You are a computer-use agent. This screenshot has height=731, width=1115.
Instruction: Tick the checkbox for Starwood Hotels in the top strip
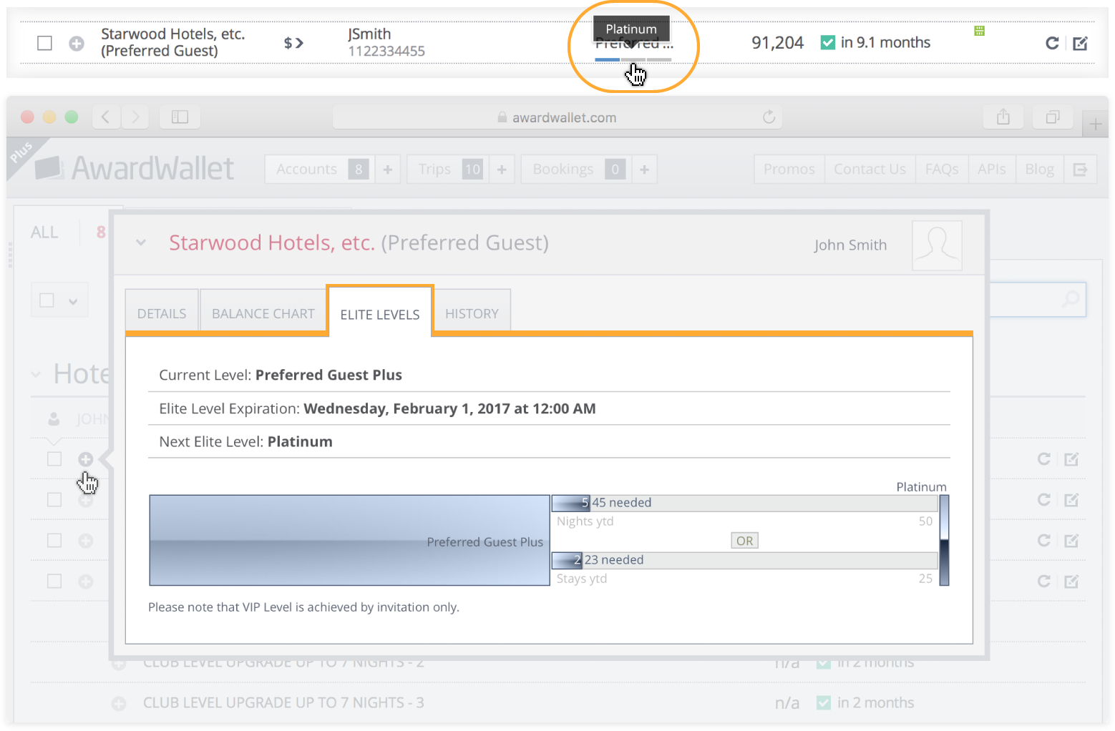[44, 44]
